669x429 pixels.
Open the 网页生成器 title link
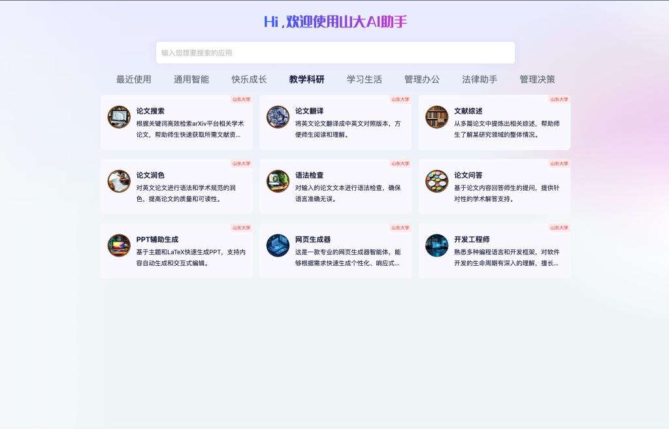313,240
